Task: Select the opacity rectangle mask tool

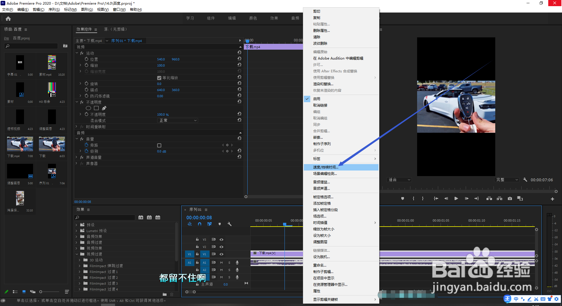Action: [96, 108]
